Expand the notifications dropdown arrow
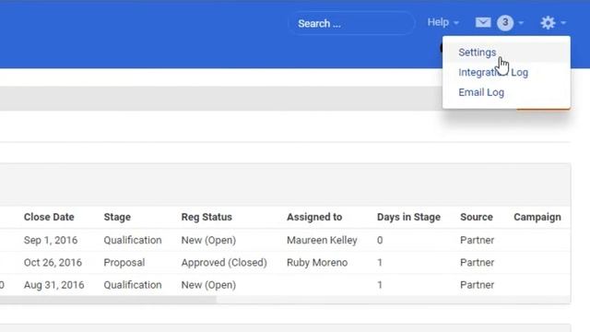The height and width of the screenshot is (332, 590). (x=521, y=23)
